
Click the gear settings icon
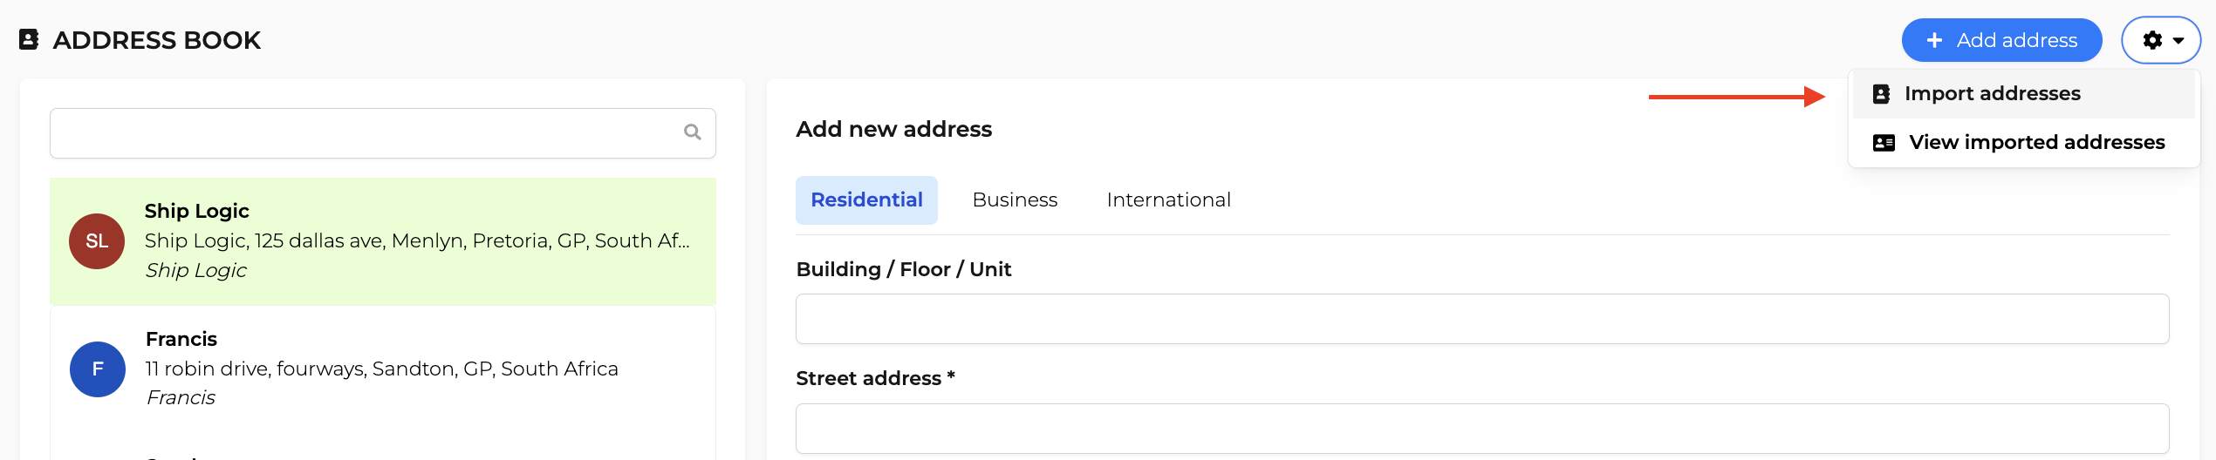(x=2152, y=40)
